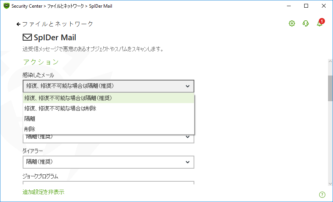Select 修復、修復不可能な場合は削除 option
This screenshot has width=333, height=202.
108,108
